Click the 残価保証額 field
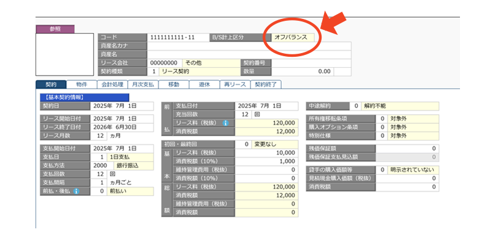The width and height of the screenshot is (490, 232). point(407,148)
